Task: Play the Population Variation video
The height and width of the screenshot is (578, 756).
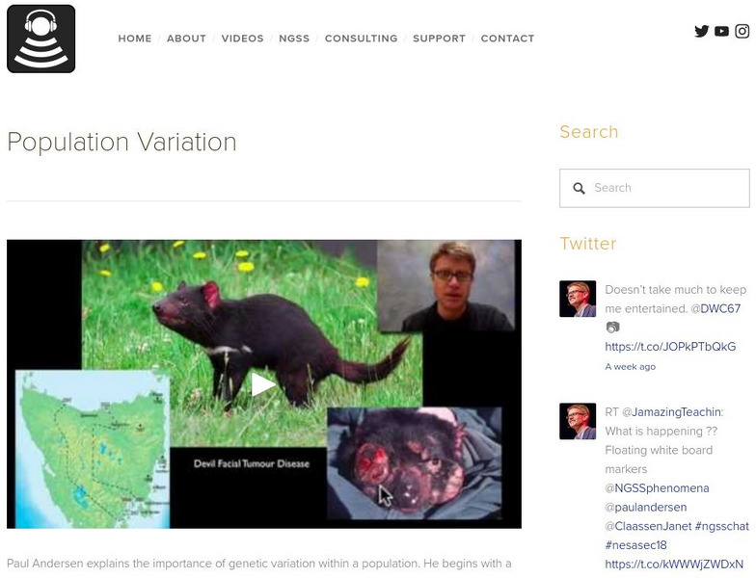Action: click(263, 384)
